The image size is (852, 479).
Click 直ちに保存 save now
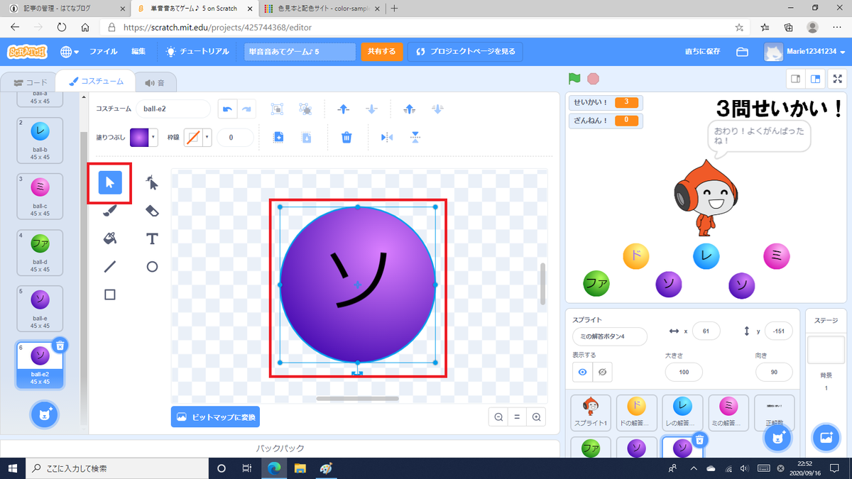click(x=702, y=52)
